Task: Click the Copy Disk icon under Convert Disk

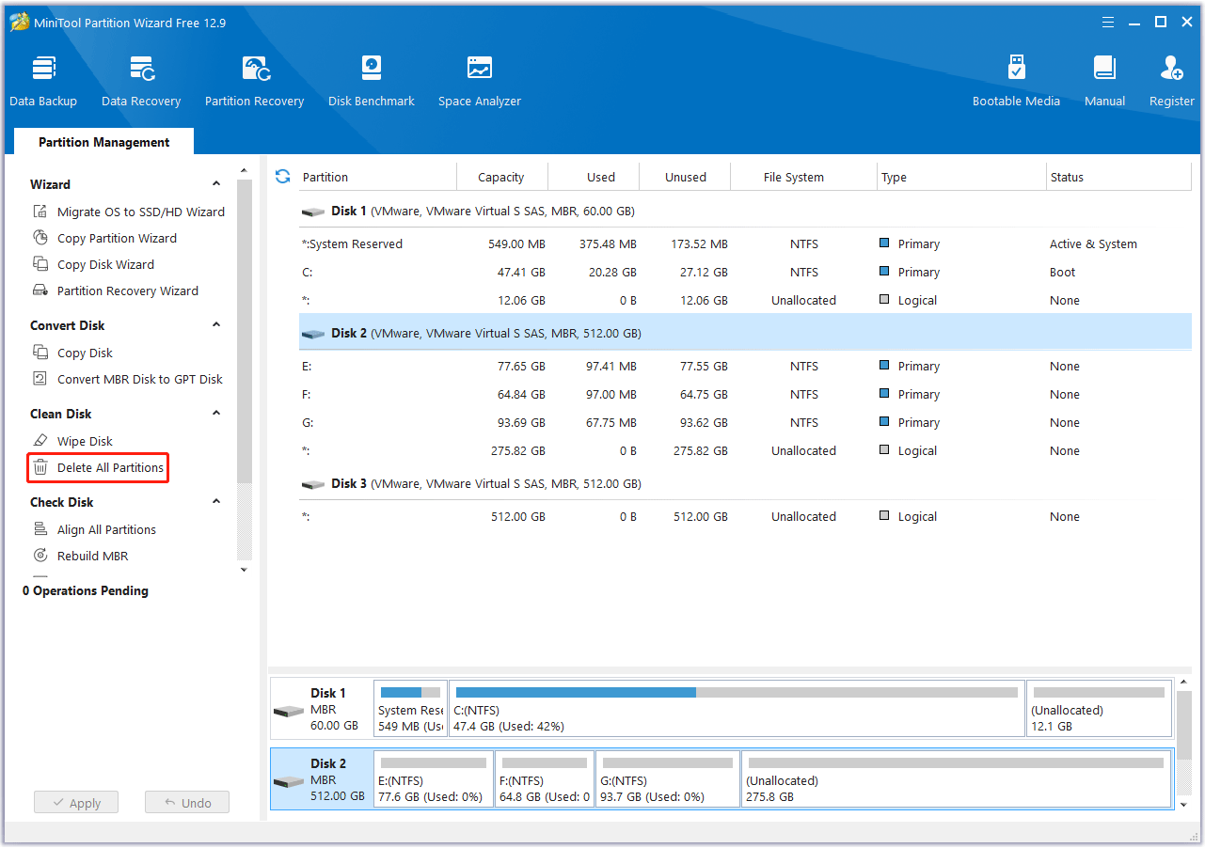Action: point(40,353)
